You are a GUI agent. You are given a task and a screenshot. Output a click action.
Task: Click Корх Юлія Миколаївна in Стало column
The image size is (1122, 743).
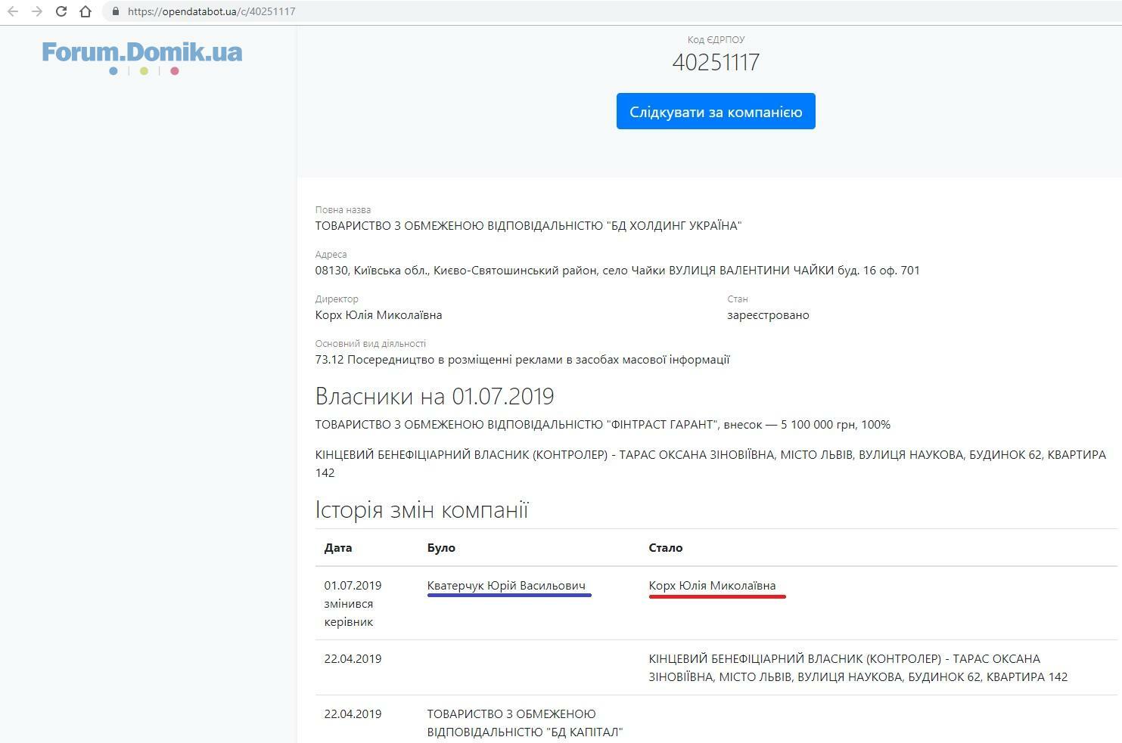point(712,585)
